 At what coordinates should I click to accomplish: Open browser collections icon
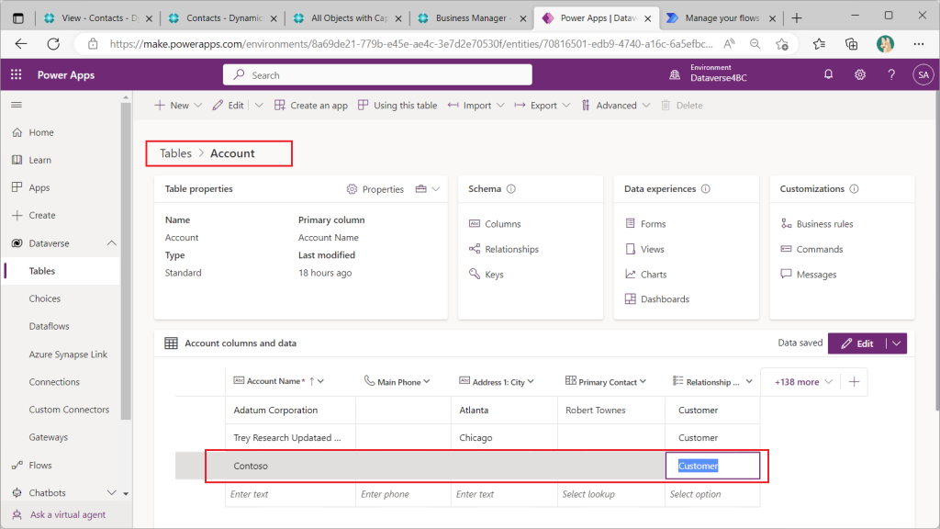point(851,44)
